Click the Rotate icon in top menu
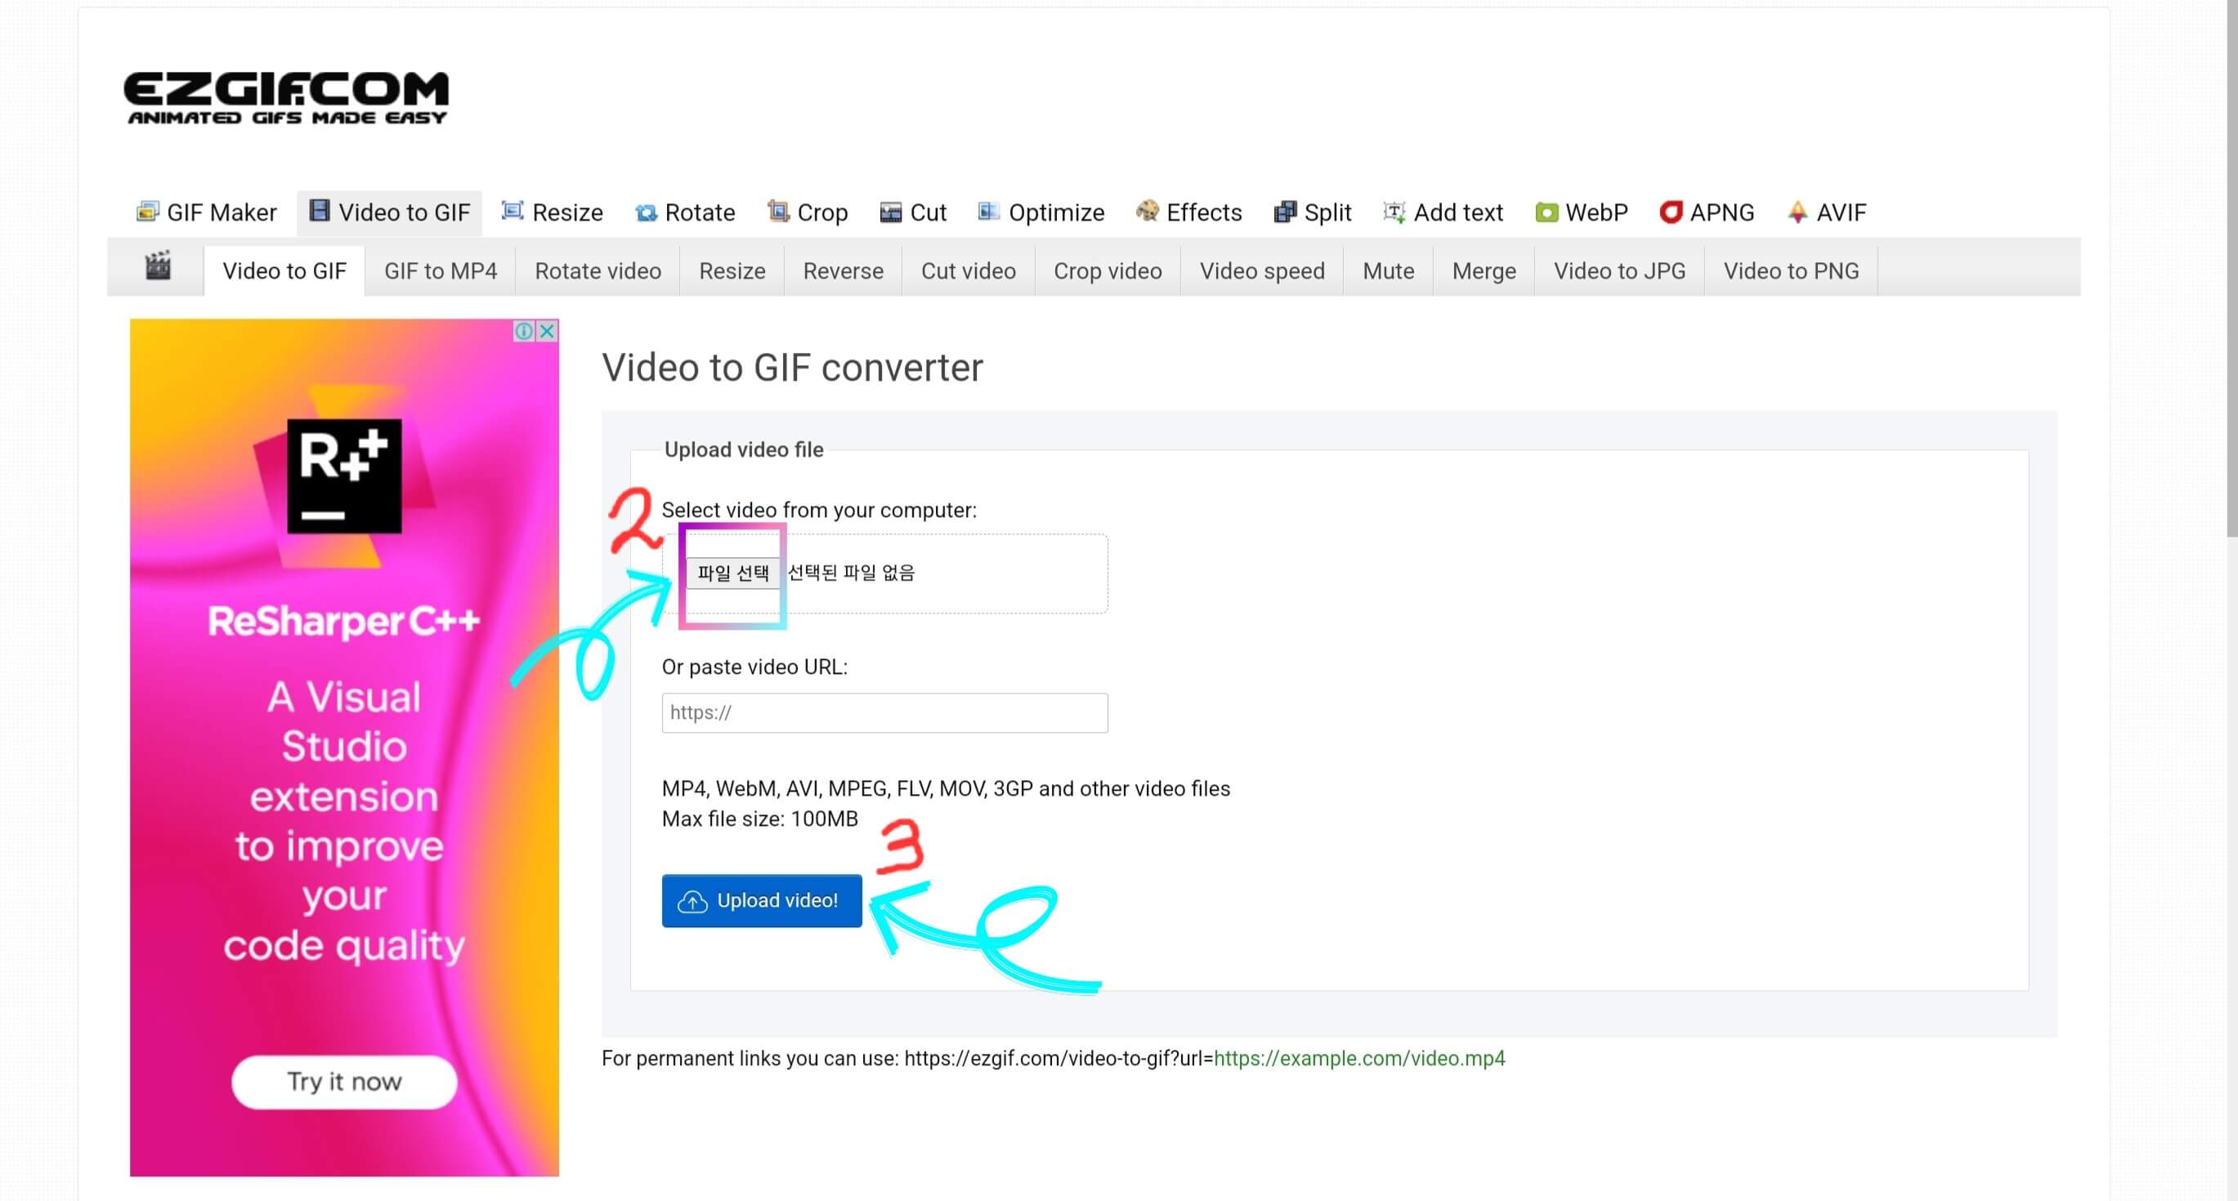Screen dimensions: 2238x1201 click(x=646, y=212)
